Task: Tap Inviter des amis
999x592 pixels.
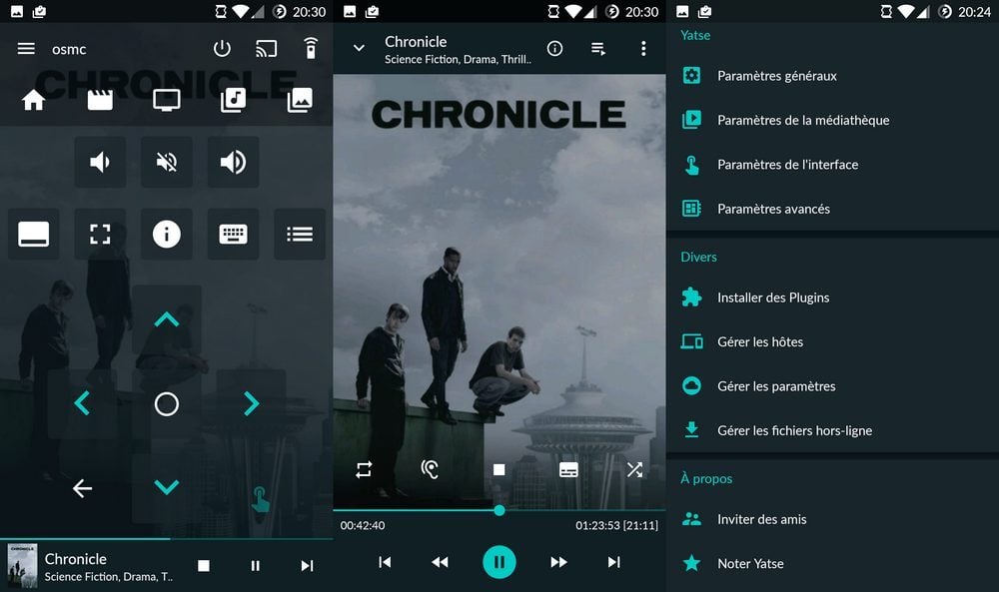Action: pos(833,519)
